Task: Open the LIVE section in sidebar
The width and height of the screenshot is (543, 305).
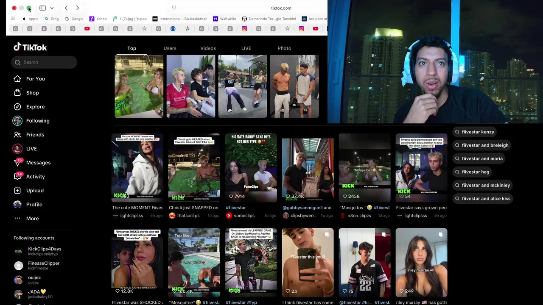Action: click(x=31, y=149)
